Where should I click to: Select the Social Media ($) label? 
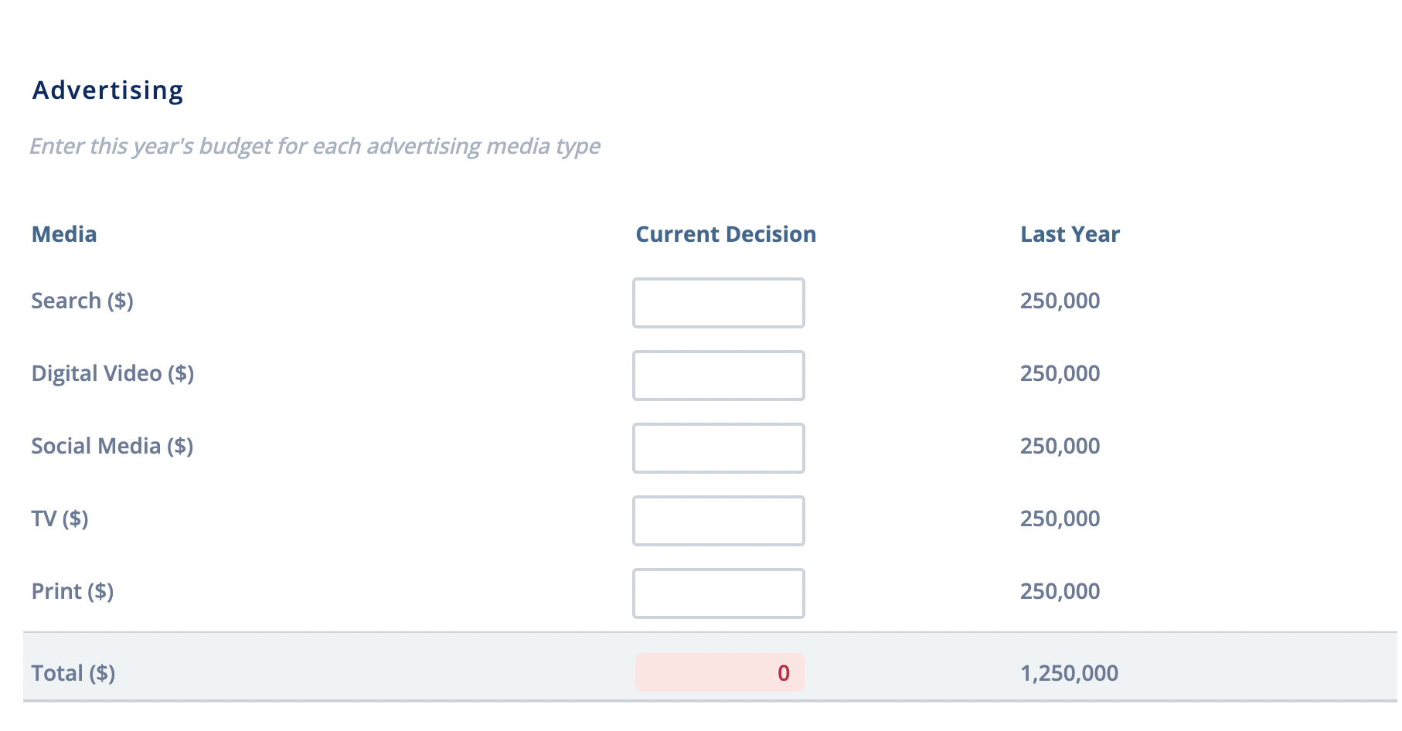pyautogui.click(x=112, y=446)
